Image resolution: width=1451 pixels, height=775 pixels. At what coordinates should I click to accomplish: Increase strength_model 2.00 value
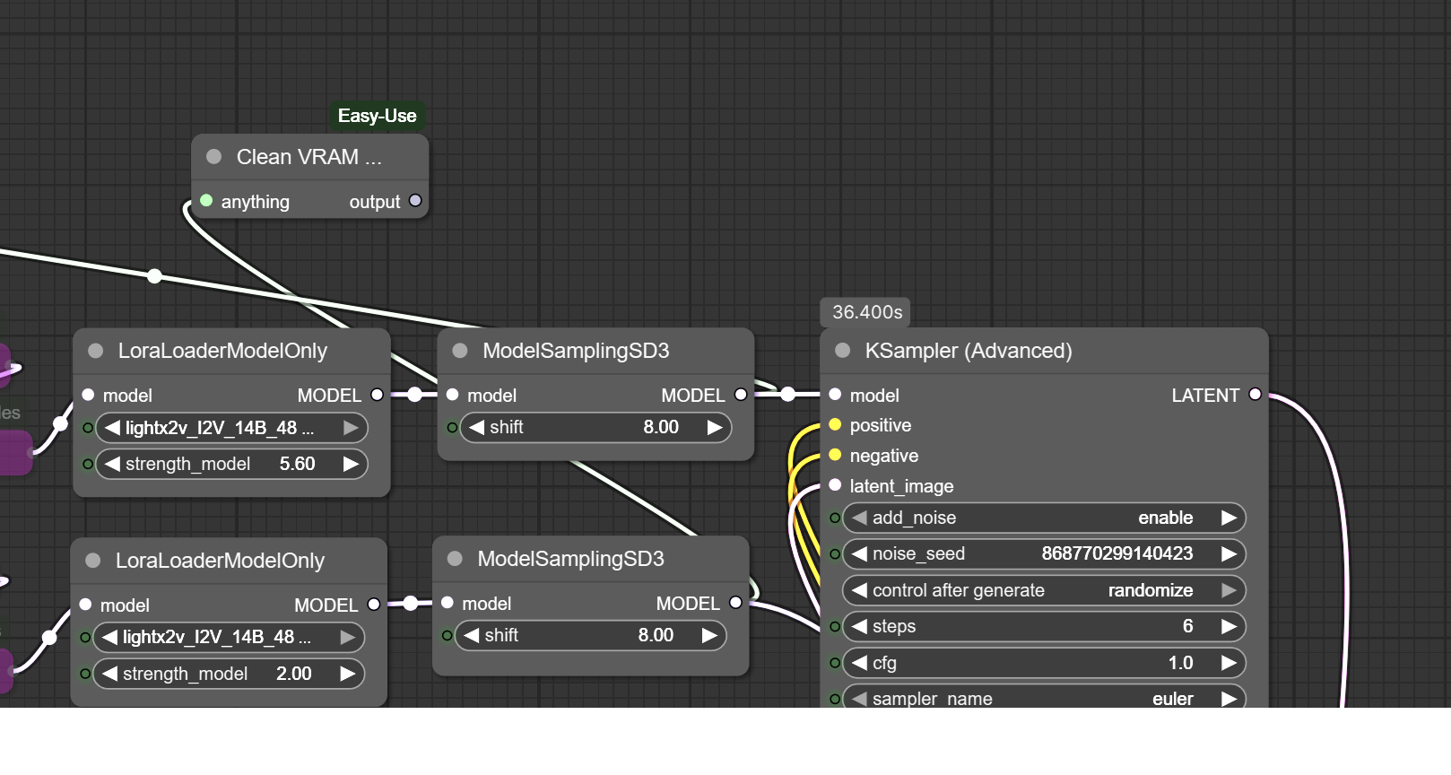click(x=347, y=674)
